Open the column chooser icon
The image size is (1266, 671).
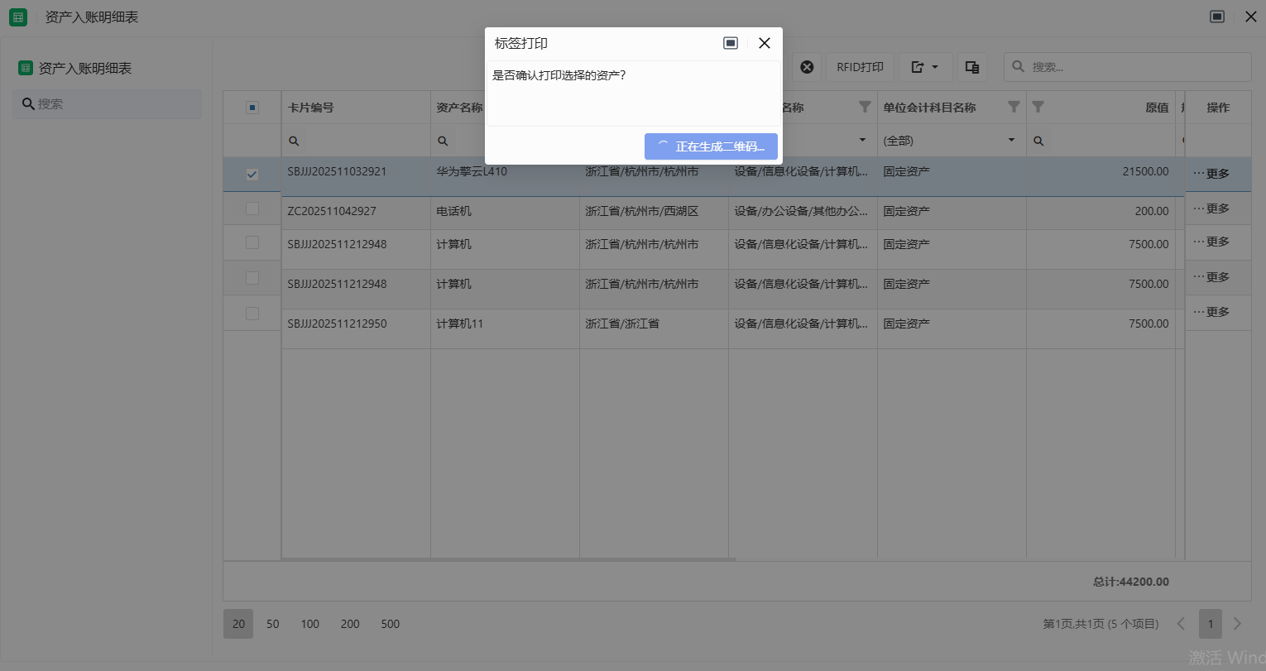[972, 67]
